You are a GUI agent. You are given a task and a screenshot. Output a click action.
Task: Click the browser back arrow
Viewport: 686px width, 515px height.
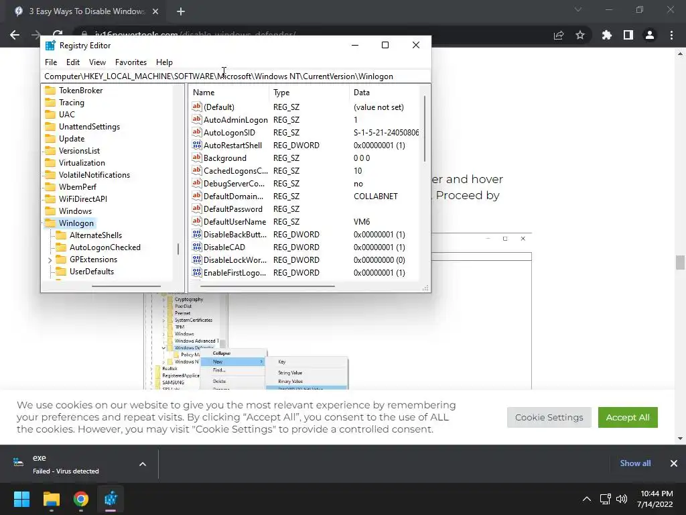pyautogui.click(x=15, y=35)
